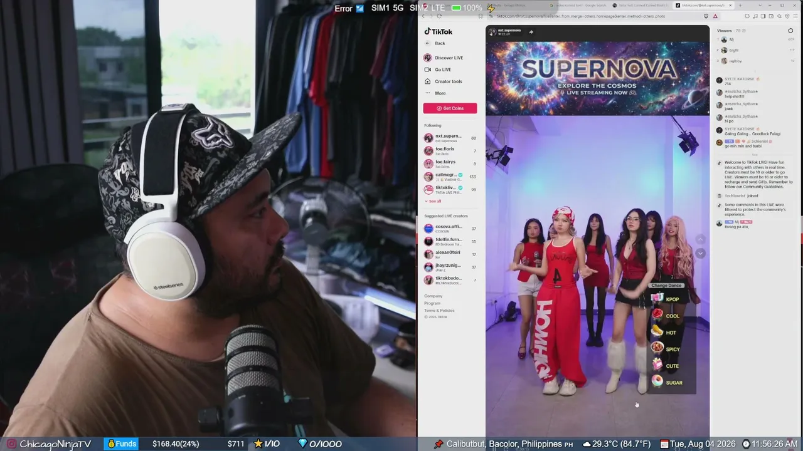Viewport: 803px width, 451px height.
Task: Open a new browser tab
Action: [740, 5]
